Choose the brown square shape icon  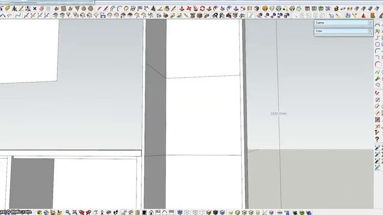[x=63, y=9]
